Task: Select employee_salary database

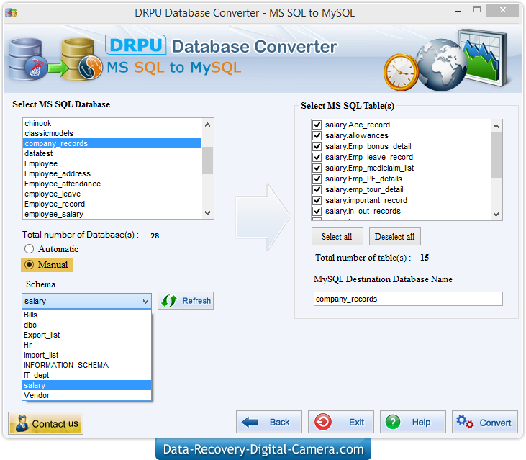Action: [112, 214]
